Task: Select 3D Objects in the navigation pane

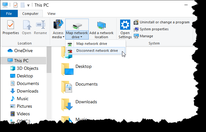Action: (x=23, y=68)
